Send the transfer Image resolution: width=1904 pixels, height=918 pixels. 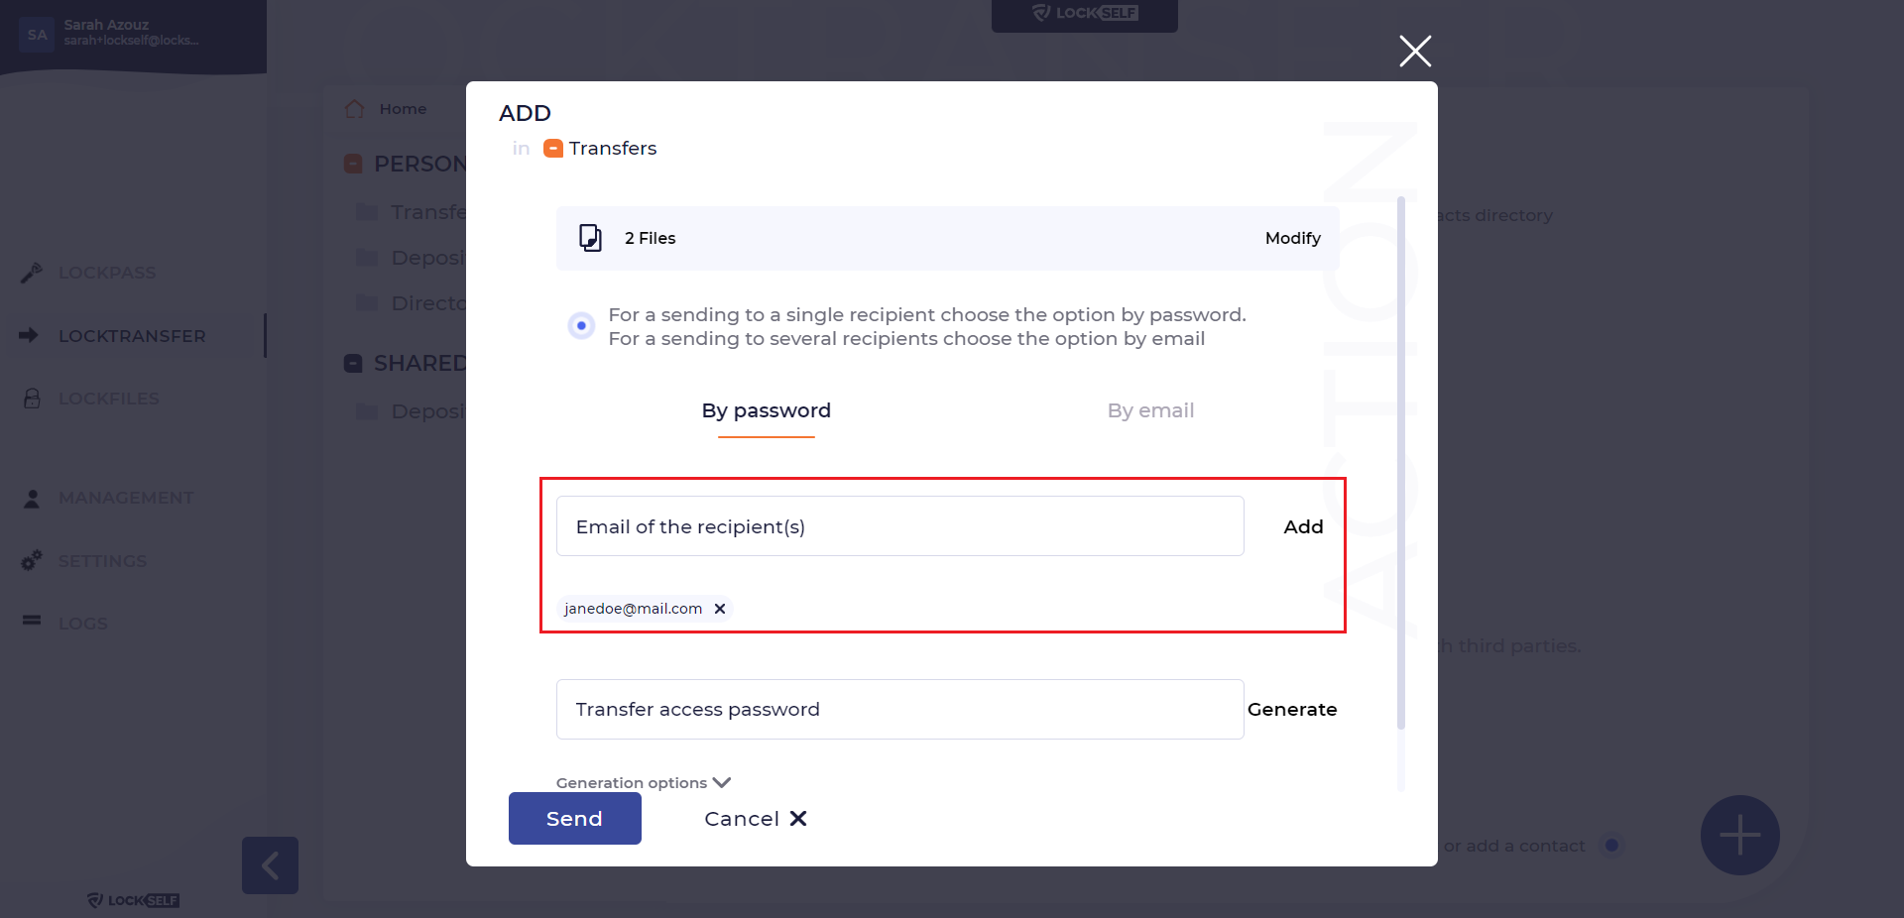pos(575,819)
